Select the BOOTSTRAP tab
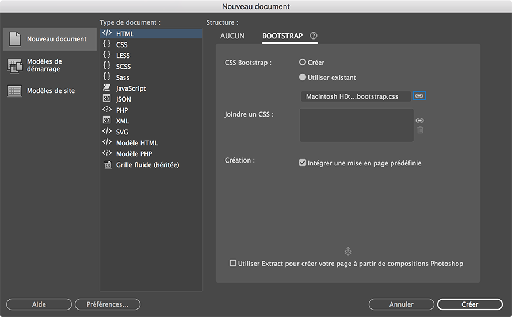The height and width of the screenshot is (317, 512). click(282, 36)
